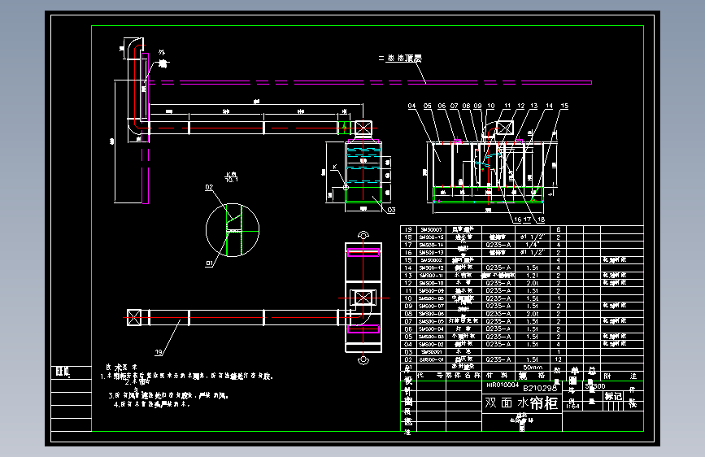Select part code SM500-02 in parts list

431,344
